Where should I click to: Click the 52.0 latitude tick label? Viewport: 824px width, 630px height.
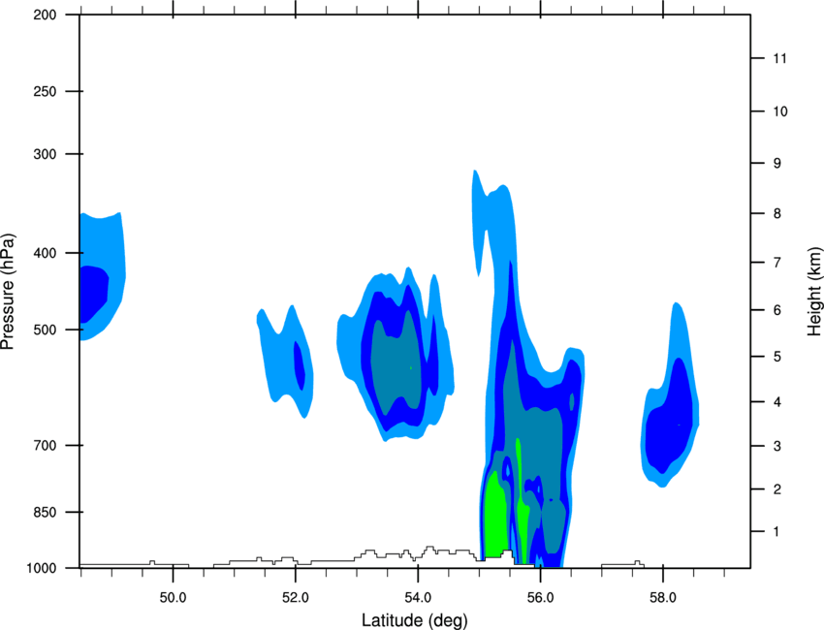pos(296,598)
